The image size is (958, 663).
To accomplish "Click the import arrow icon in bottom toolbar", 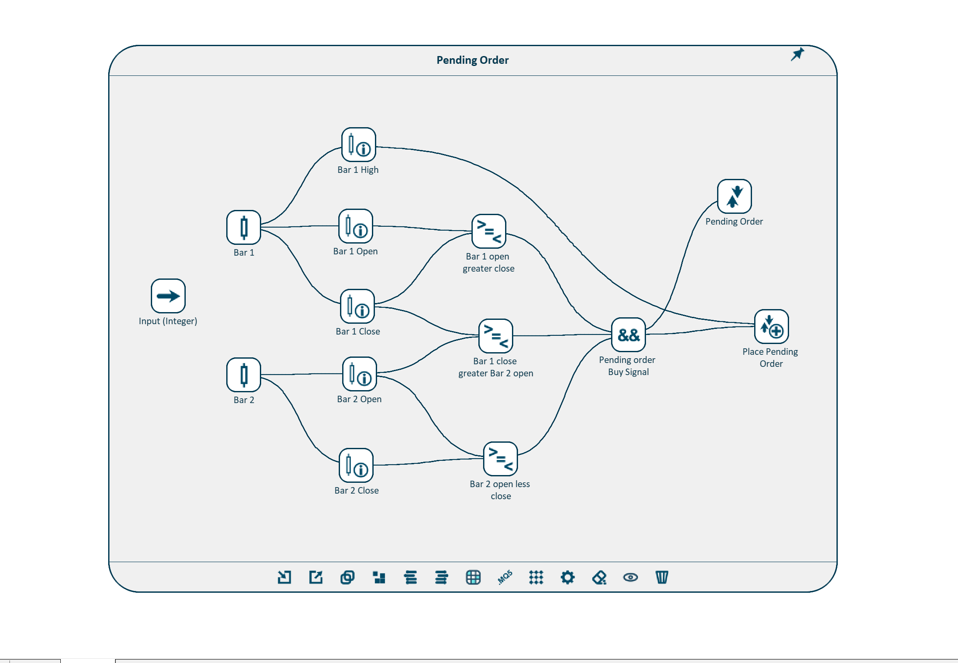I will click(x=284, y=577).
